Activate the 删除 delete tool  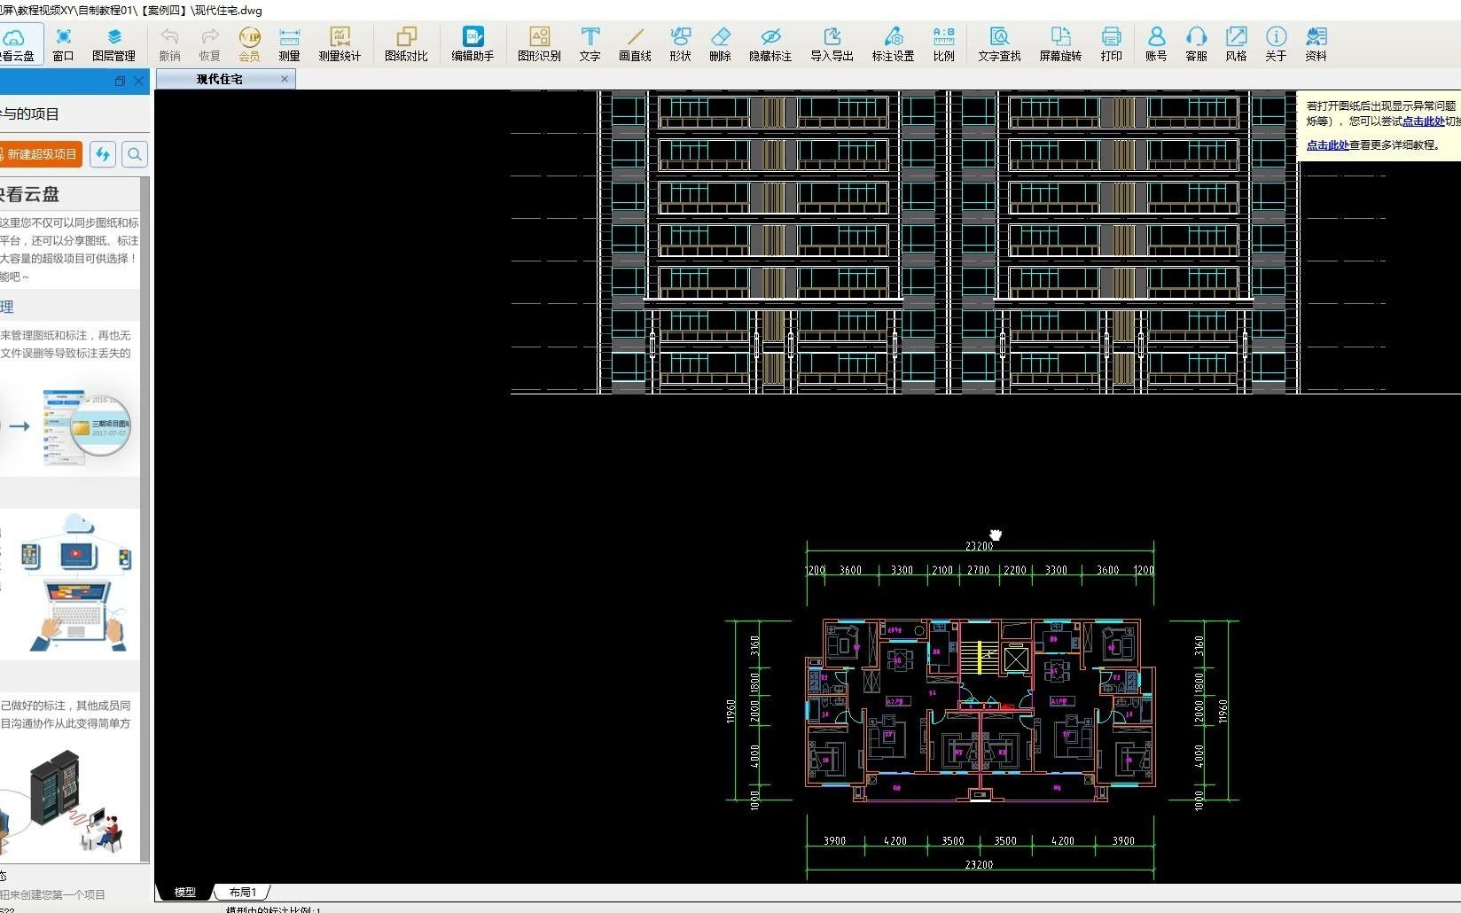point(720,43)
